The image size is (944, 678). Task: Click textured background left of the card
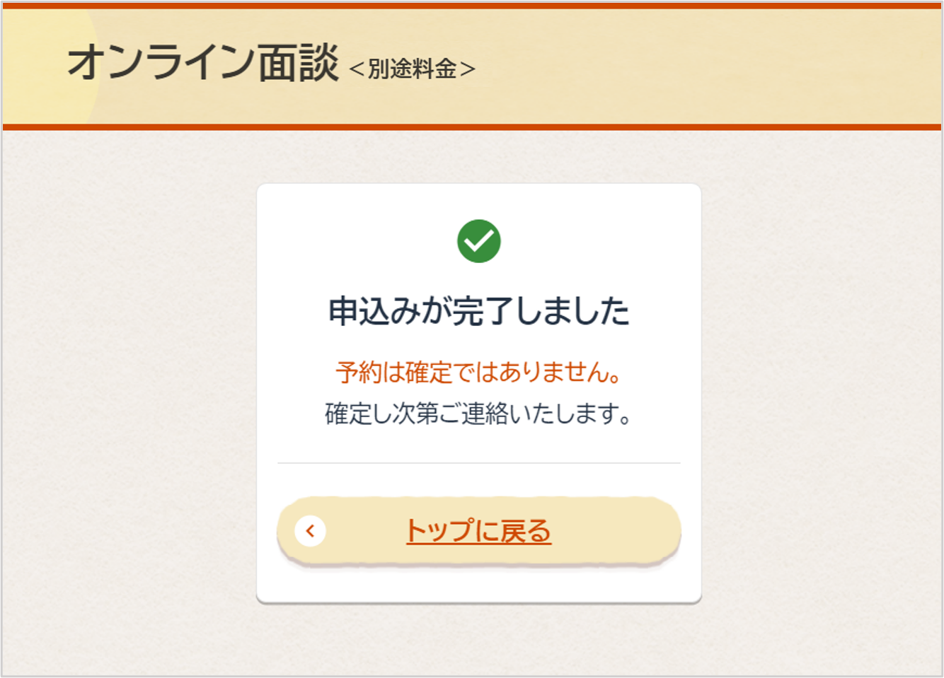click(x=127, y=389)
